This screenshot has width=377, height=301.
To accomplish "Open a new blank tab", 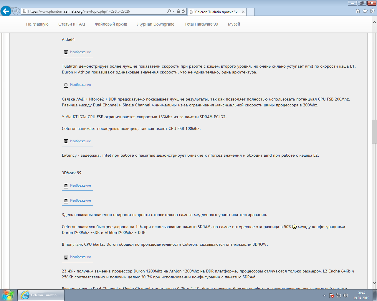I will tap(250, 12).
